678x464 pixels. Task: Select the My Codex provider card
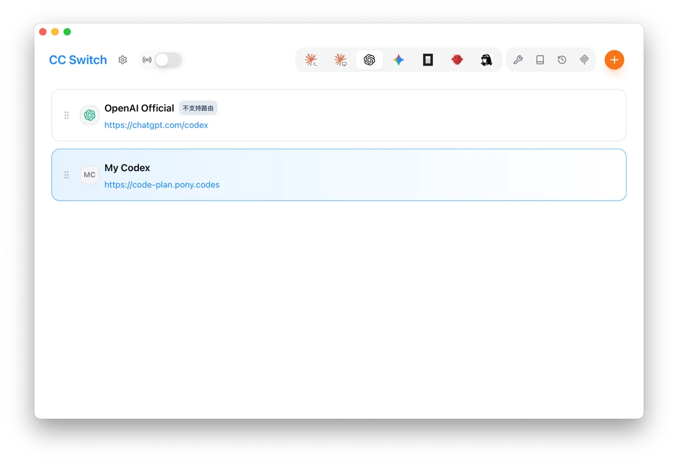[x=339, y=175]
